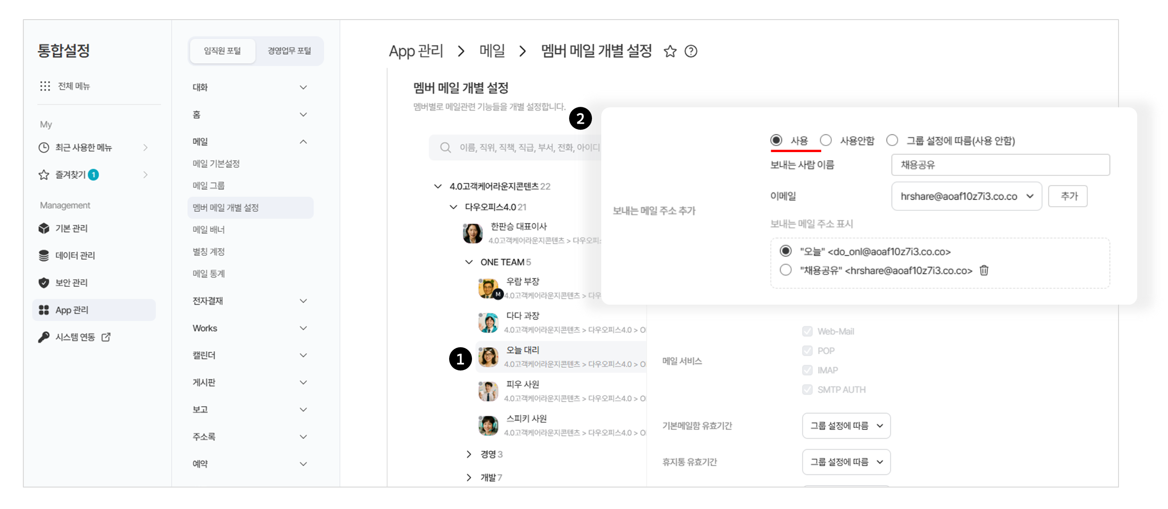Open 데이터 관리 database icon
The width and height of the screenshot is (1168, 509).
pyautogui.click(x=44, y=256)
